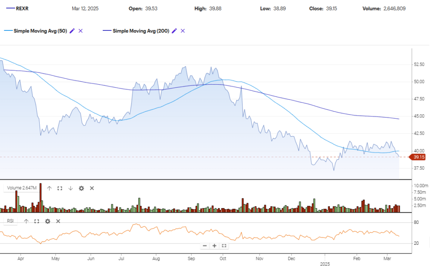This screenshot has width=430, height=266.
Task: Remove the Simple Moving Avg (200) indicator
Action: pos(182,31)
